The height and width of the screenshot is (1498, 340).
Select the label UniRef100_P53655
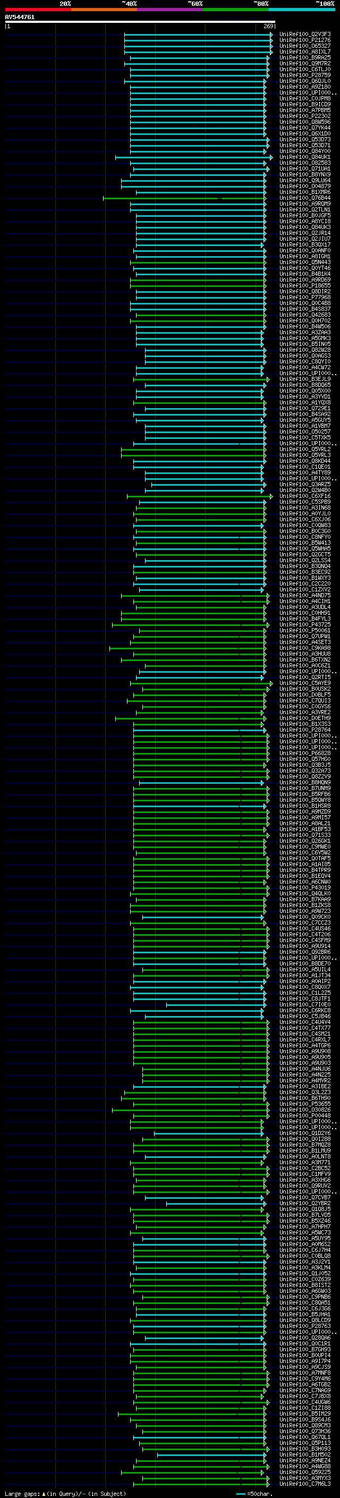tap(305, 1104)
